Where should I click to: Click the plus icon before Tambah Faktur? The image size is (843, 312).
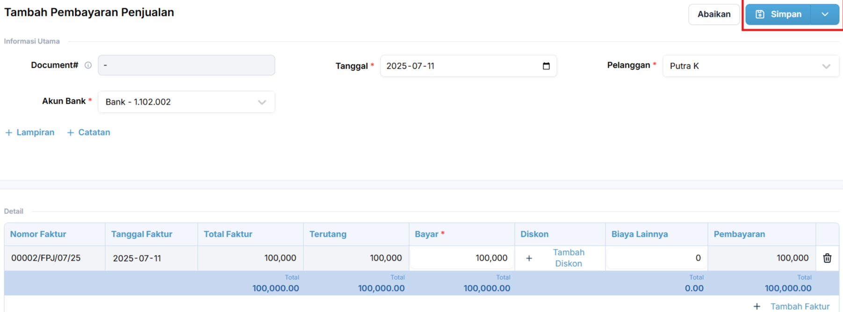757,306
